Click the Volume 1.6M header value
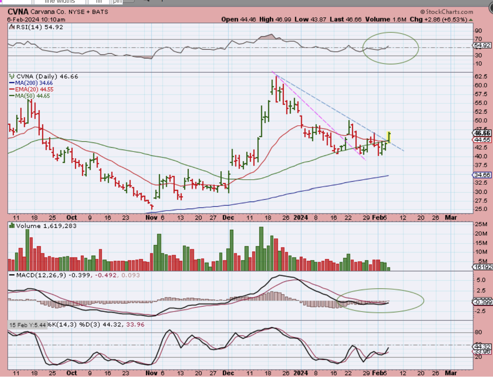This screenshot has width=493, height=377. 386,19
